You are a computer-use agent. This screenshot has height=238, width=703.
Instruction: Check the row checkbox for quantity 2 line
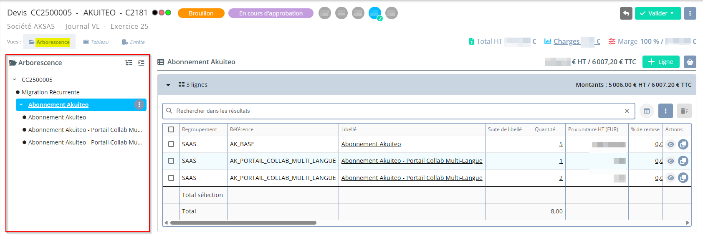[x=171, y=178]
